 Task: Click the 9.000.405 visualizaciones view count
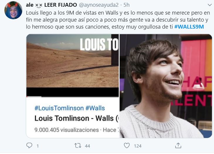[67, 130]
